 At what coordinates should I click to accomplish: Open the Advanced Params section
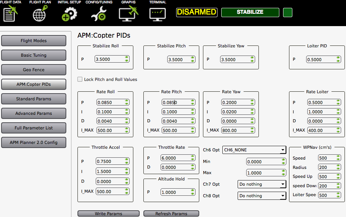click(34, 113)
